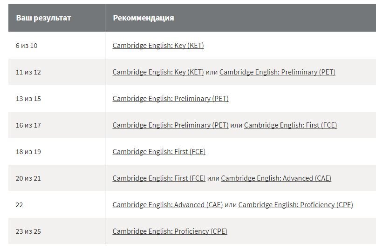Follow the Preliminary (PET) link beside 13 из 15
The width and height of the screenshot is (376, 250).
170,99
